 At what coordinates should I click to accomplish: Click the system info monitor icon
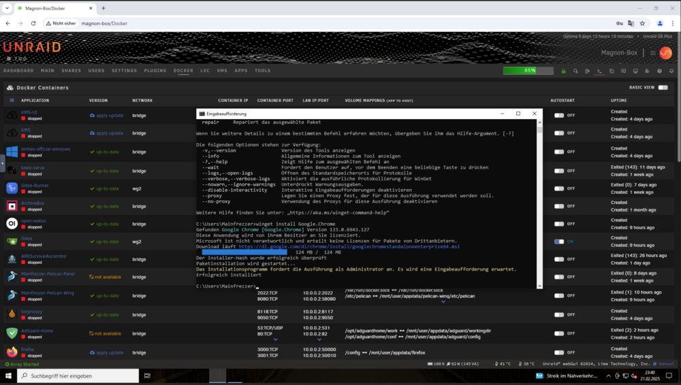(x=635, y=71)
